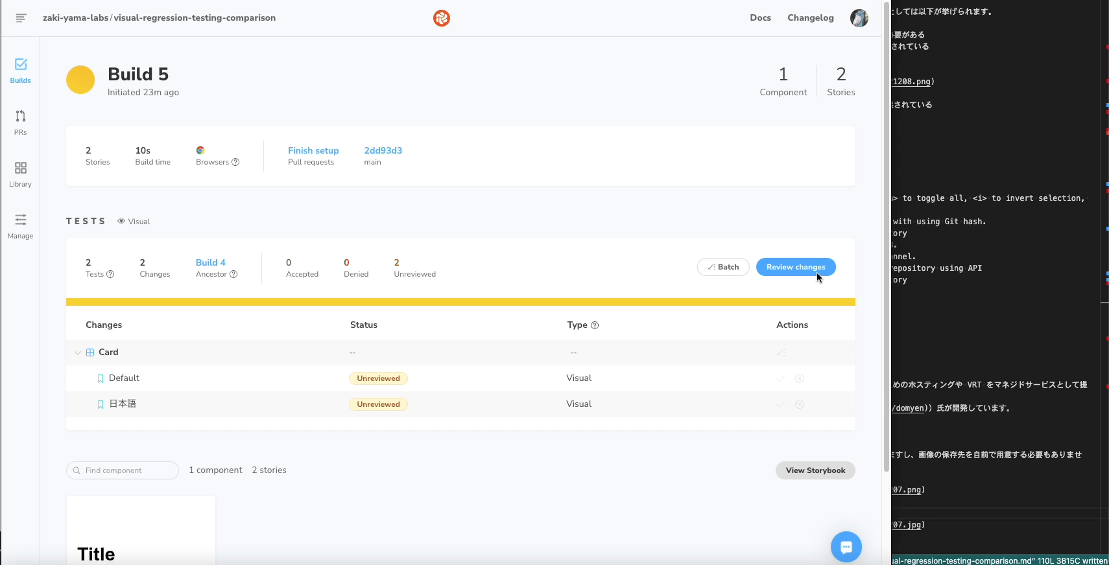Click the View Storybook button
The image size is (1109, 565).
(x=815, y=470)
